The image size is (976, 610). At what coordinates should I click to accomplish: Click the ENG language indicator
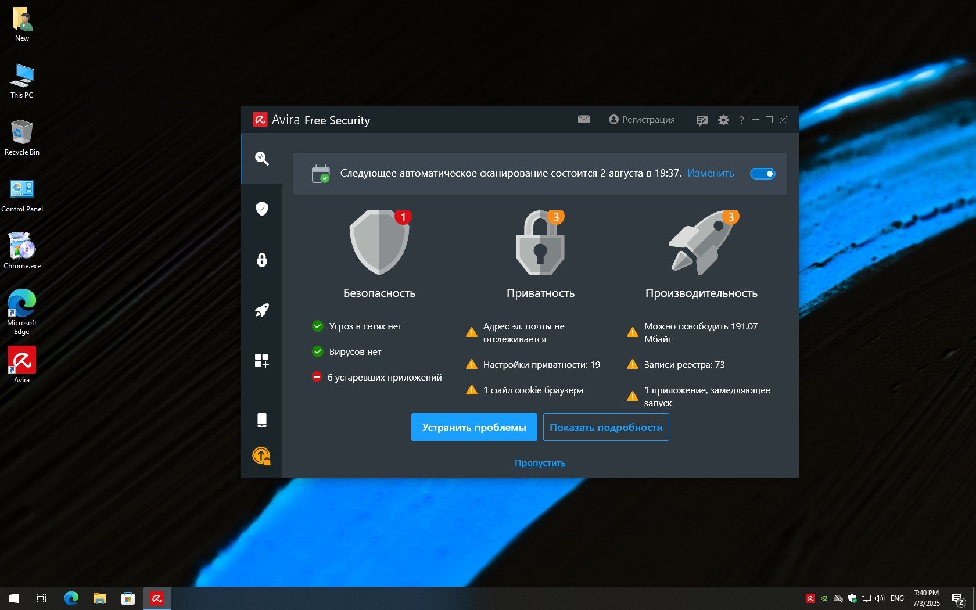click(x=897, y=598)
